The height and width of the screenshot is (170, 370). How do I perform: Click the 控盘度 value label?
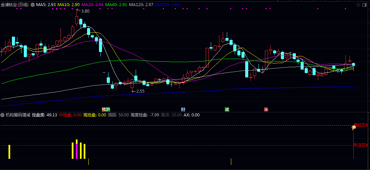(x=44, y=115)
